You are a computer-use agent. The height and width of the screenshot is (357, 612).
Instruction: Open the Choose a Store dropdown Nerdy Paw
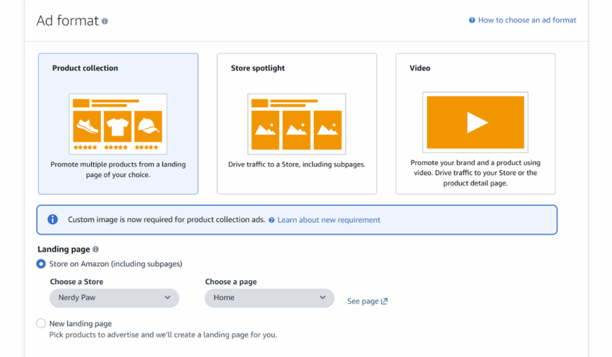pos(114,298)
